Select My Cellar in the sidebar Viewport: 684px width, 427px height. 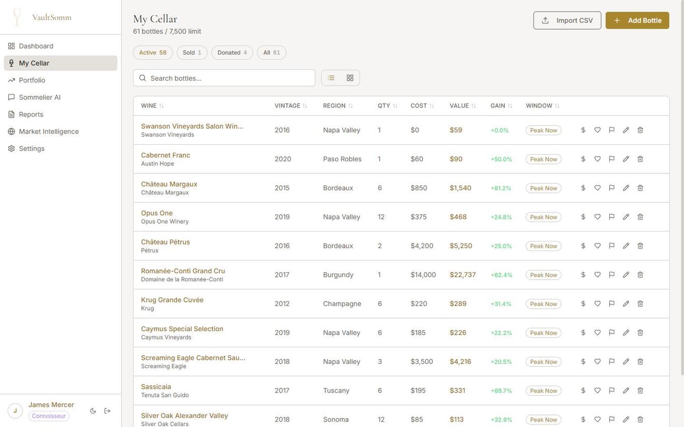click(61, 64)
